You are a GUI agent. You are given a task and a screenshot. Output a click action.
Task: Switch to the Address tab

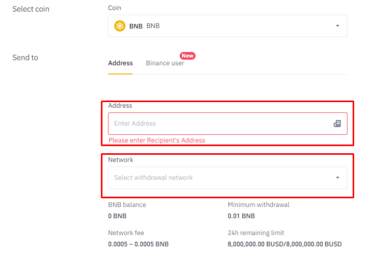coord(120,63)
